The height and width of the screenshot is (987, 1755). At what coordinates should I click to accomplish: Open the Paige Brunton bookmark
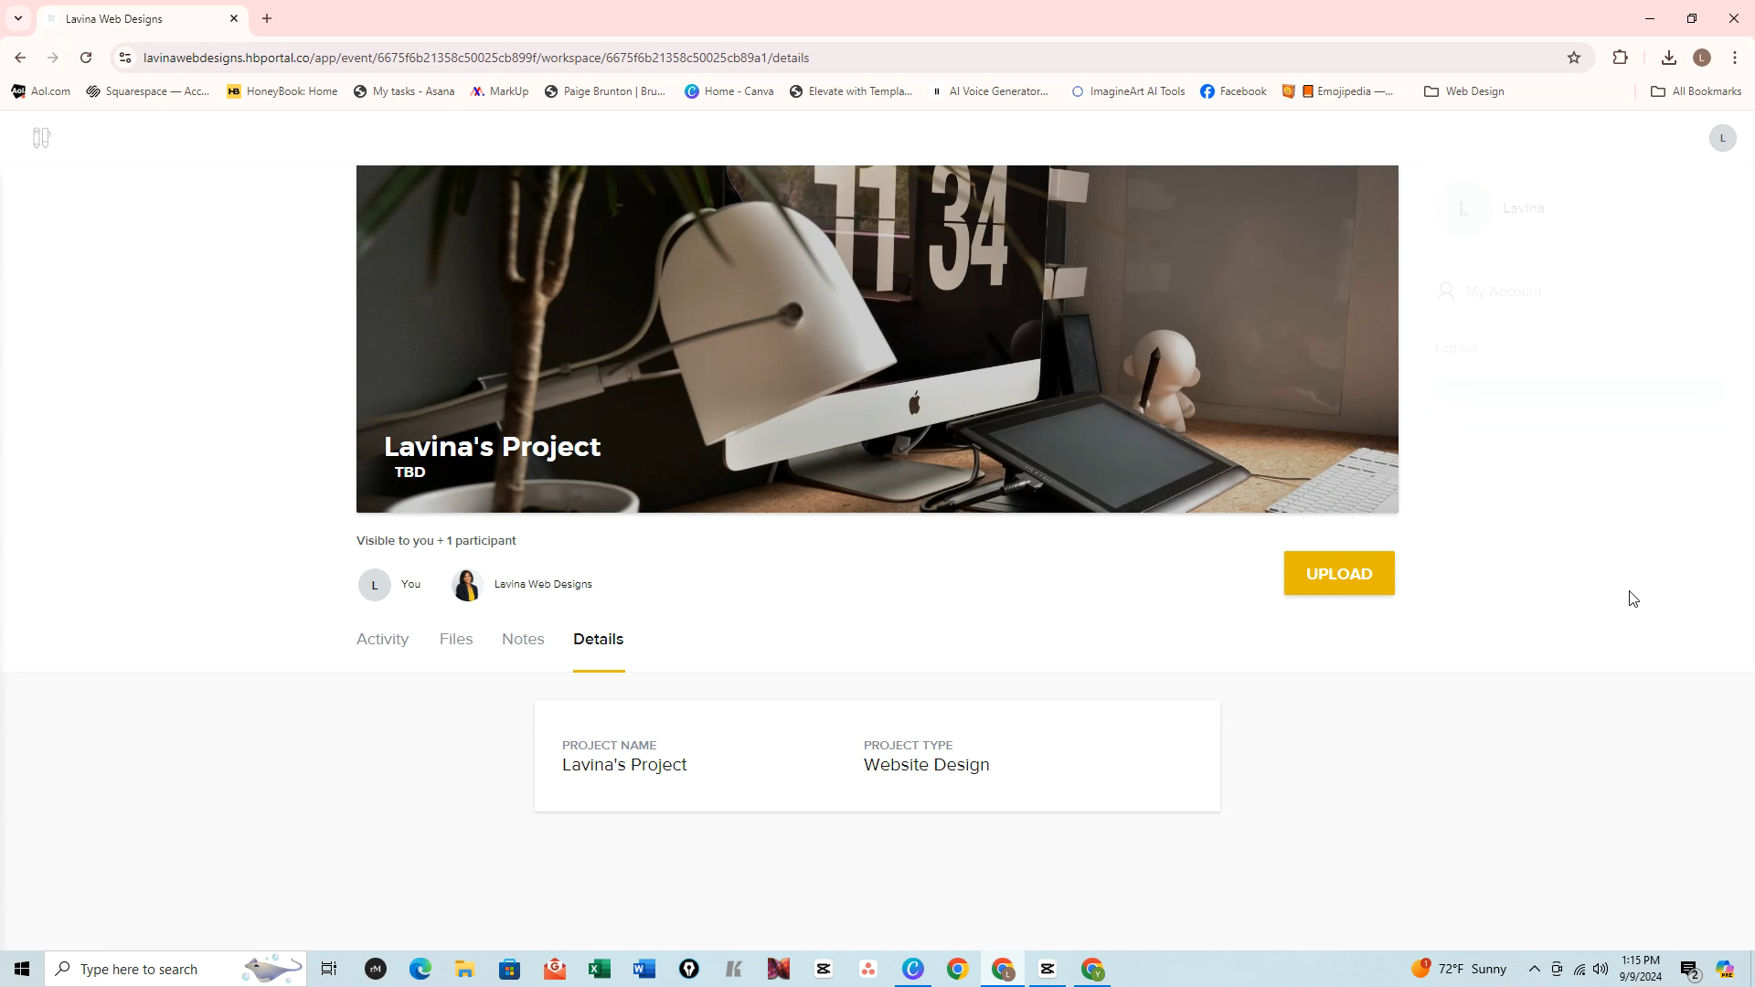[x=606, y=91]
